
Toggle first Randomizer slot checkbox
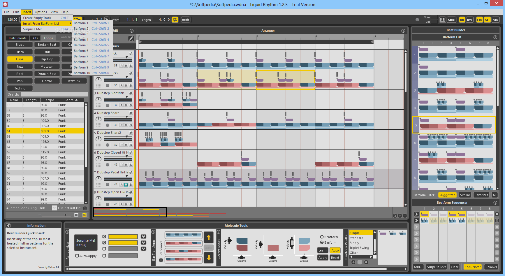(104, 236)
